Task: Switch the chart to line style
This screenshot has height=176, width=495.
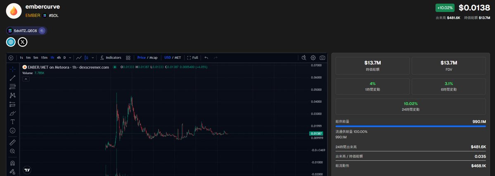Action: 79,58
